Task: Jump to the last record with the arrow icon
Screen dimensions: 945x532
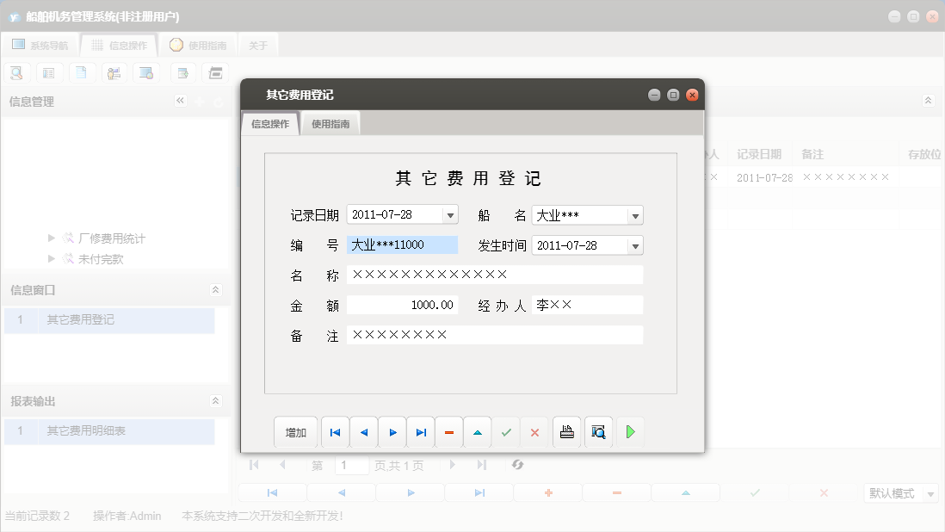Action: pyautogui.click(x=420, y=431)
